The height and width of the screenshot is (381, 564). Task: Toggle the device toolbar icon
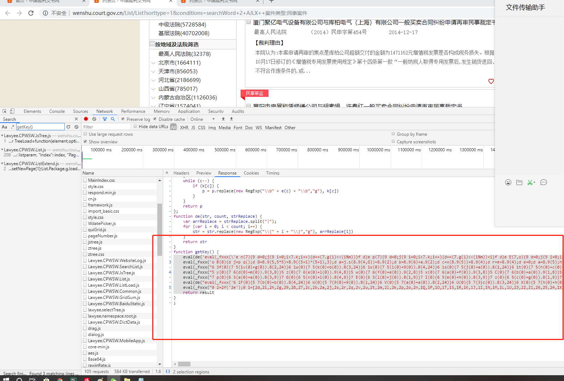click(12, 111)
